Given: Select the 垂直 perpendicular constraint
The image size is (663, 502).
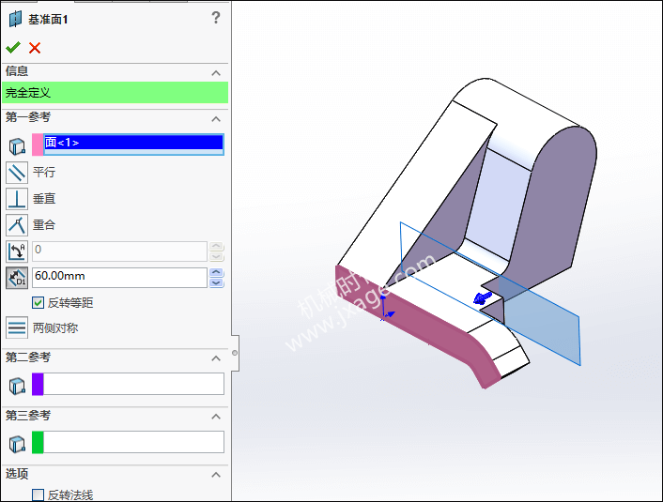Looking at the screenshot, I should 17,199.
